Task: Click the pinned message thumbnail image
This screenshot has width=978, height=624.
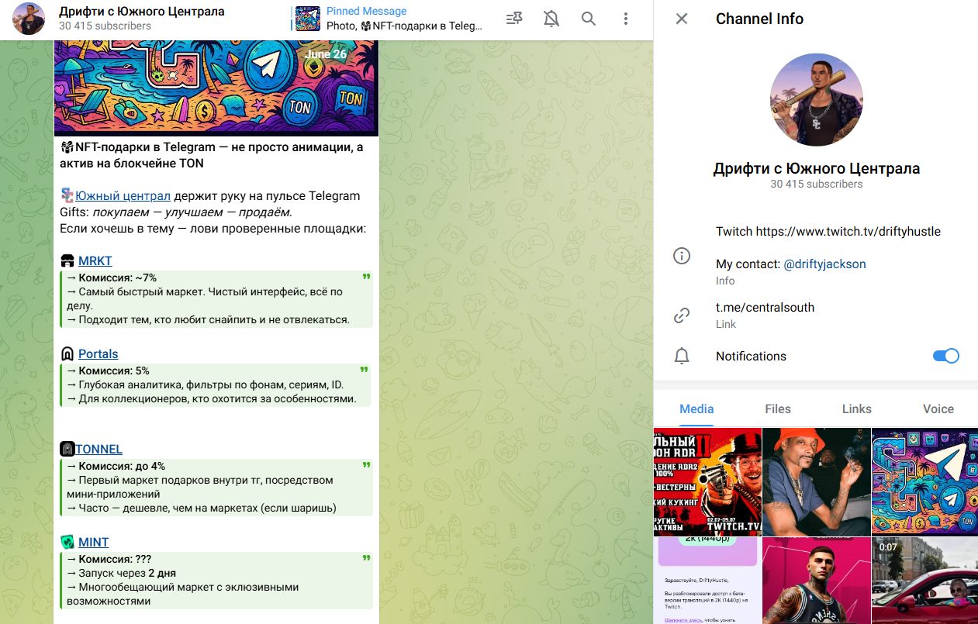Action: [x=308, y=19]
